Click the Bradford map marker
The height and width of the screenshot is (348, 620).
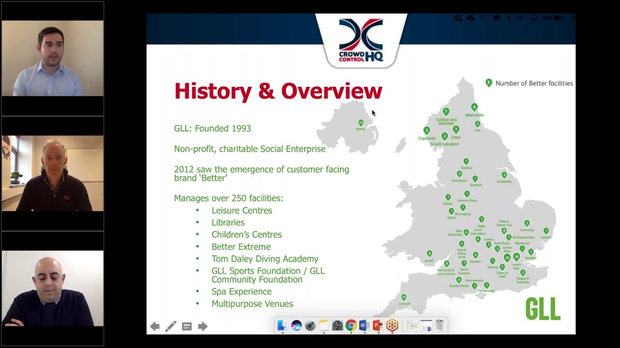pyautogui.click(x=466, y=161)
